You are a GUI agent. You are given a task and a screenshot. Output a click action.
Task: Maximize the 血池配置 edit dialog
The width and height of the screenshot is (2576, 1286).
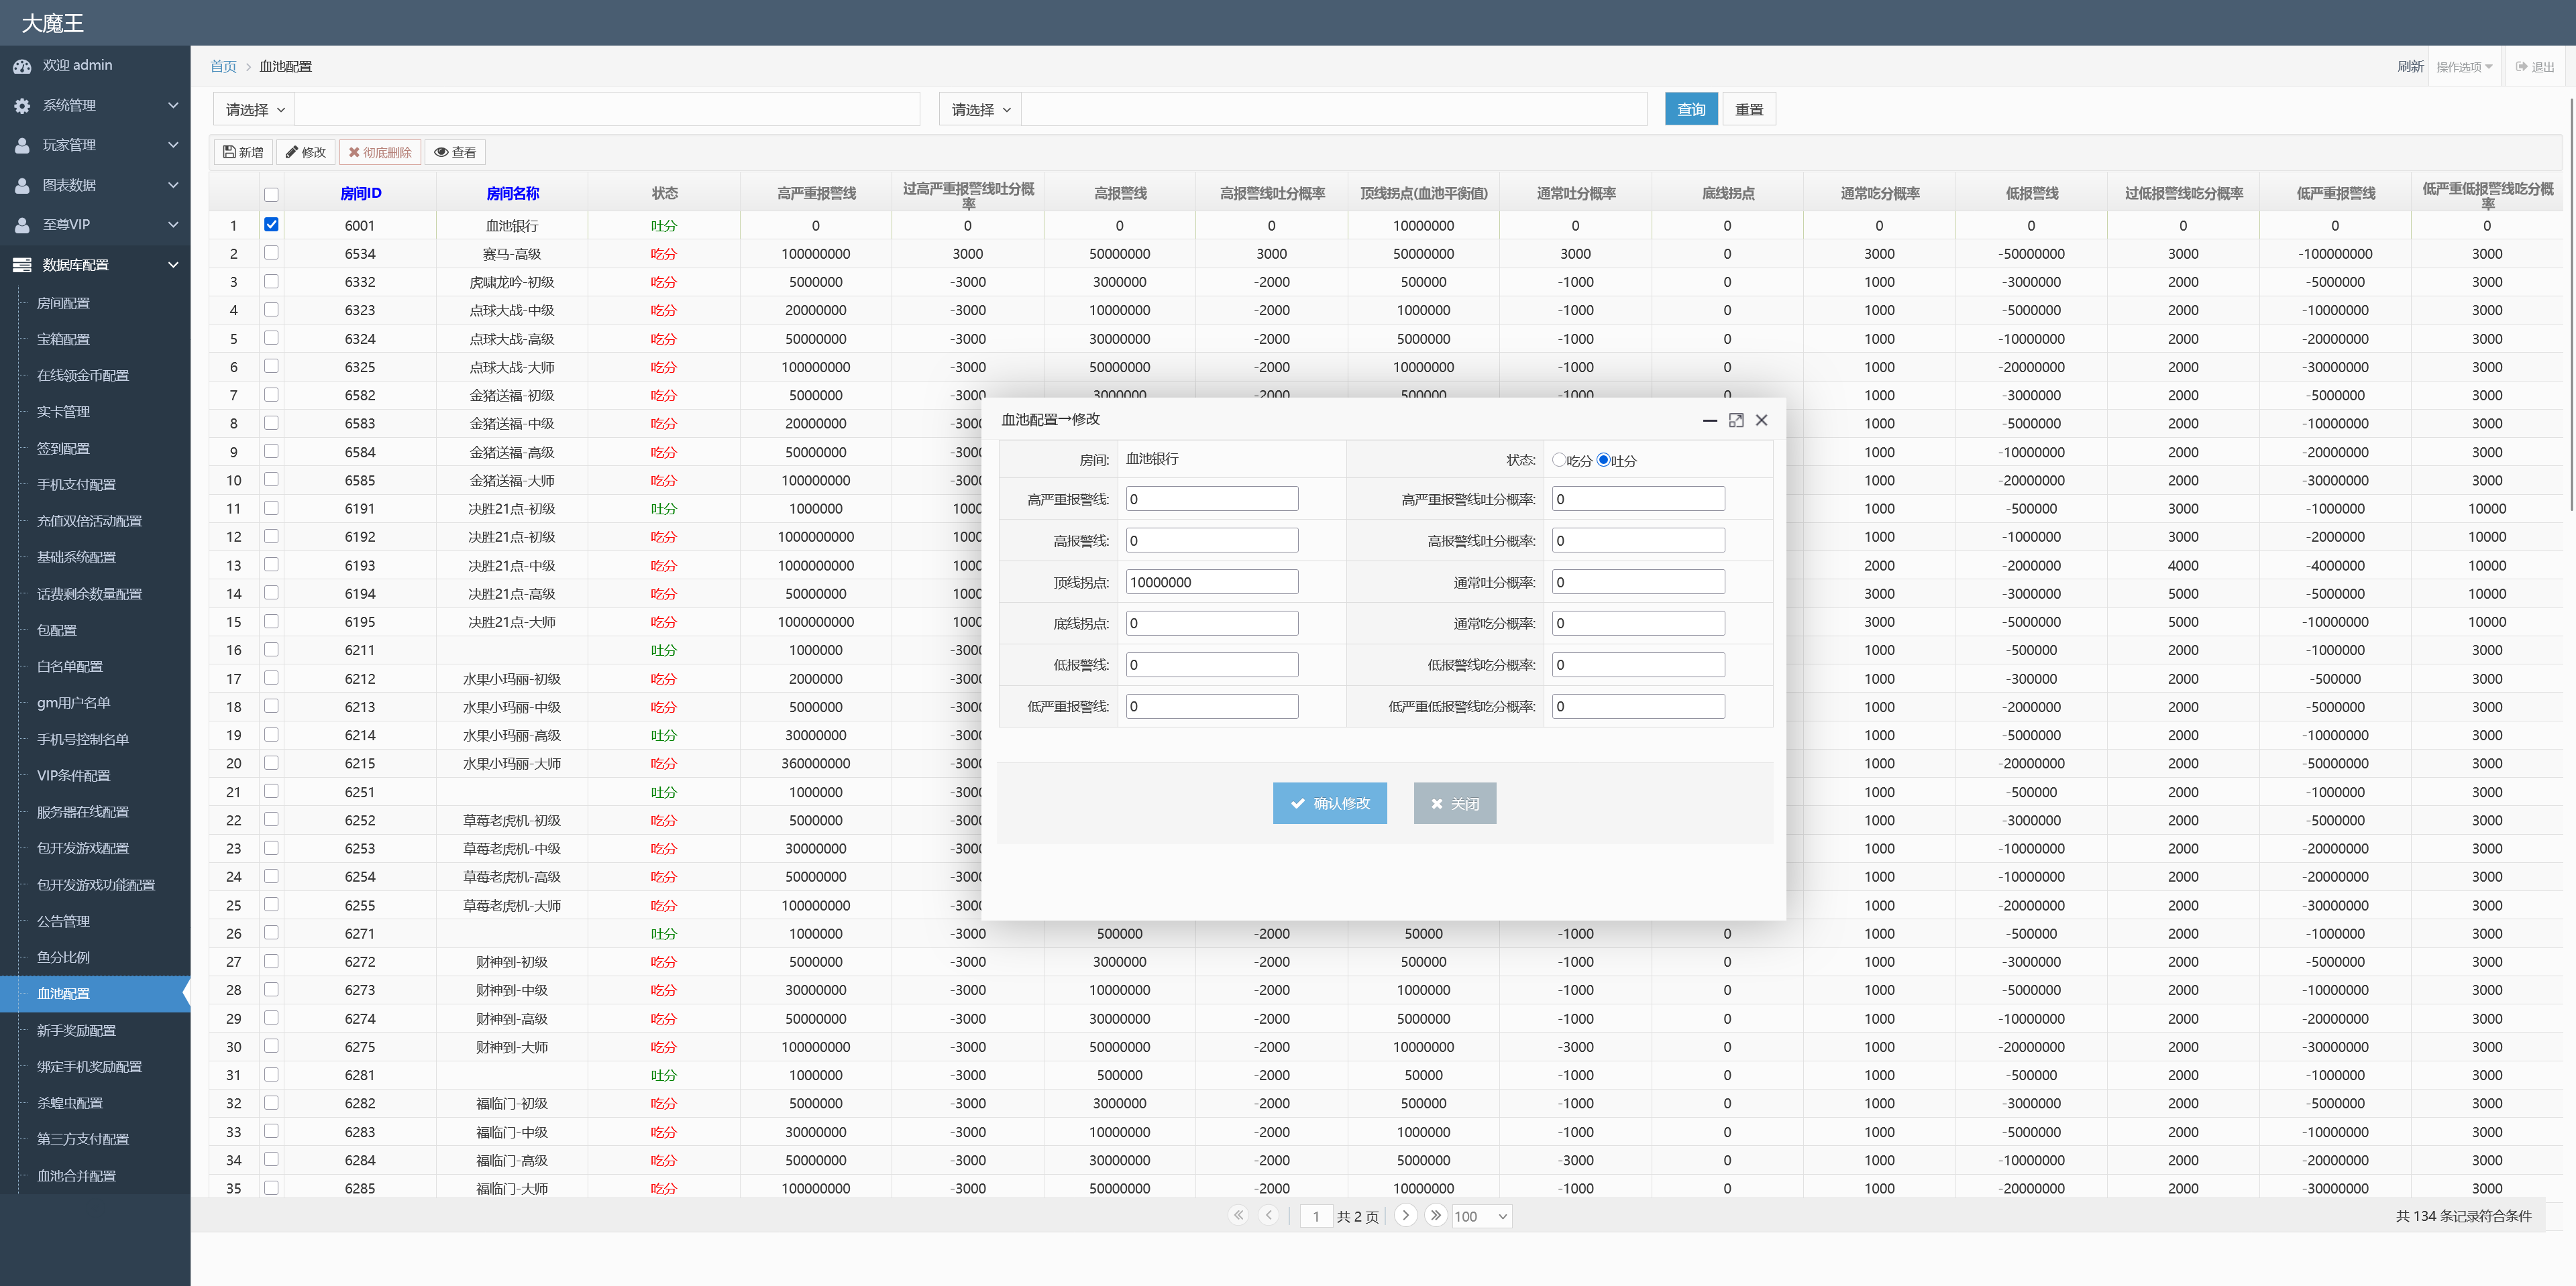coord(1736,420)
